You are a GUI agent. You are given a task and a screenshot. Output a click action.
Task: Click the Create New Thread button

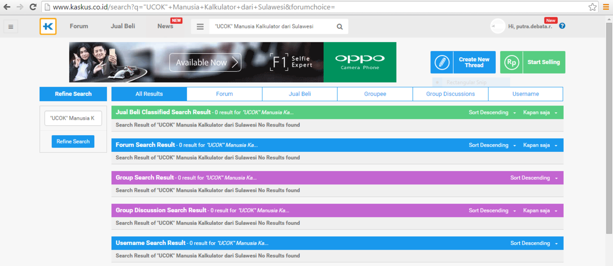pos(463,63)
